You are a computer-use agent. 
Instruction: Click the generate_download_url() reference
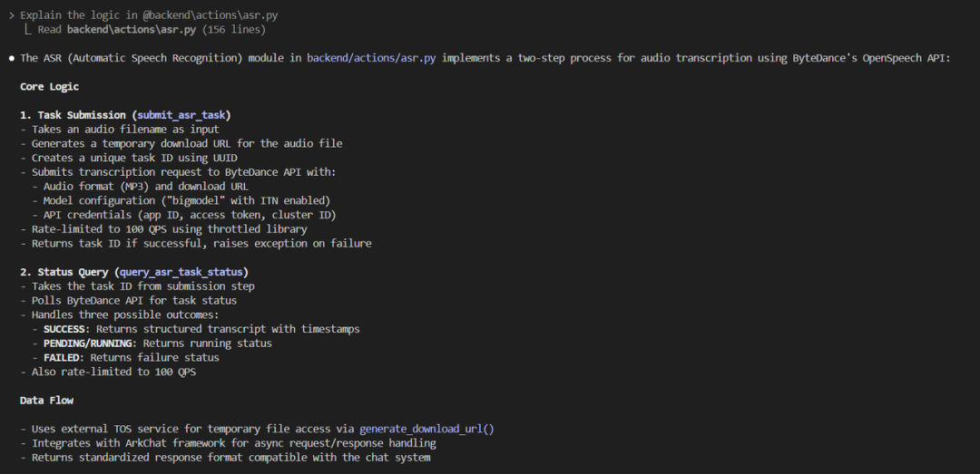tap(426, 429)
